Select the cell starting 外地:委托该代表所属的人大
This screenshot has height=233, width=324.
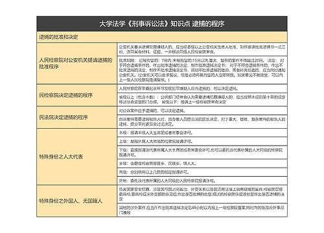(202, 181)
